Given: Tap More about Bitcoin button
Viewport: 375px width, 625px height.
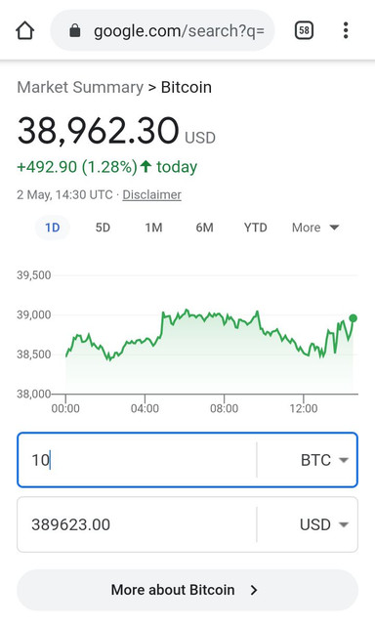Looking at the screenshot, I should click(x=187, y=590).
